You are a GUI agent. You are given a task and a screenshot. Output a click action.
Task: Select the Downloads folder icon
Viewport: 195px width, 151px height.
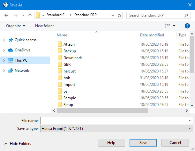click(x=60, y=57)
